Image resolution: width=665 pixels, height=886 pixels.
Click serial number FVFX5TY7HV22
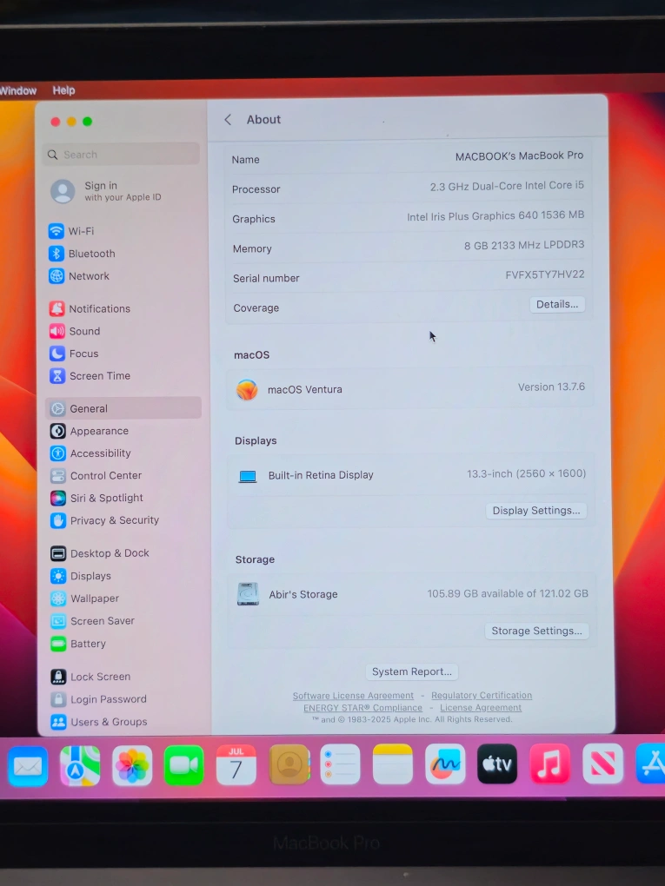[x=544, y=274]
